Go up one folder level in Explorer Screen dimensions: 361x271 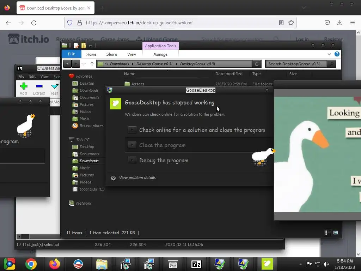pyautogui.click(x=92, y=64)
